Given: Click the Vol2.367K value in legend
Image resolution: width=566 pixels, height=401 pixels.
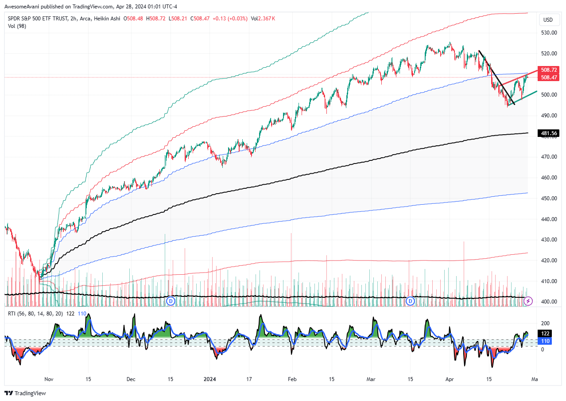Looking at the screenshot, I should pyautogui.click(x=263, y=19).
